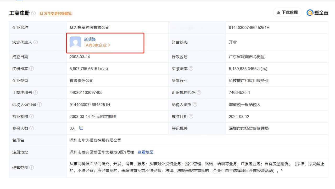Image resolution: width=335 pixels, height=189 pixels.
Task: Click 工商注册 section heading
Action: pos(19,13)
